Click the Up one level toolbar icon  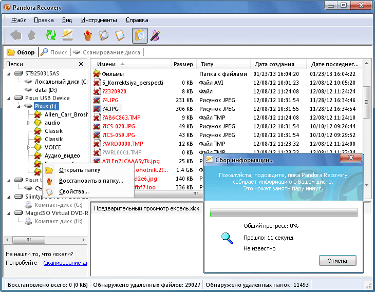pyautogui.click(x=32, y=35)
